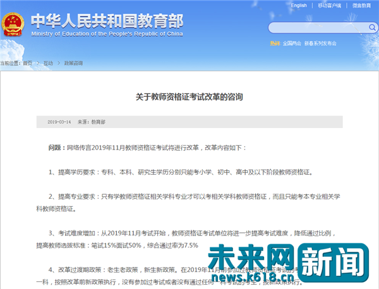
Task: Open the English version link
Action: [299, 5]
